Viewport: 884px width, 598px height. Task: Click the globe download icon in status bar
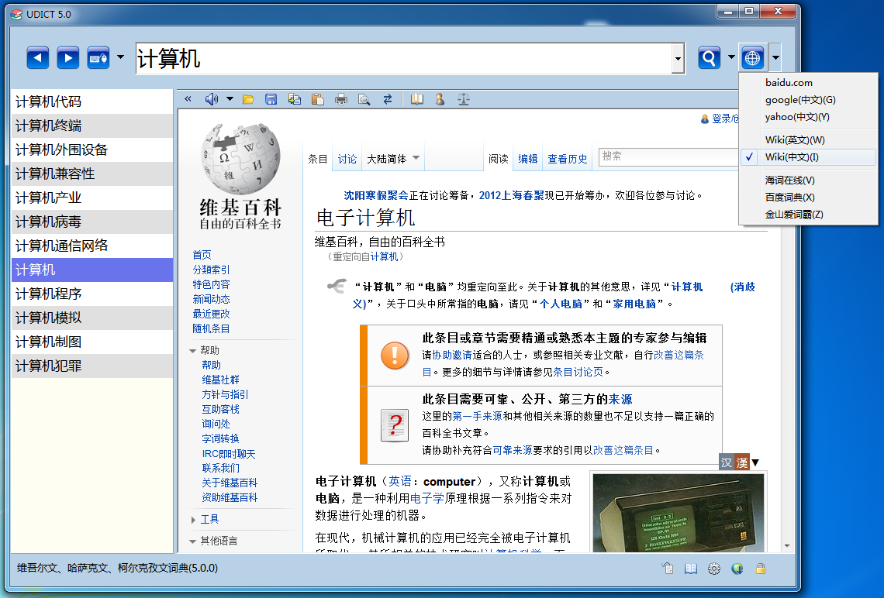point(737,569)
